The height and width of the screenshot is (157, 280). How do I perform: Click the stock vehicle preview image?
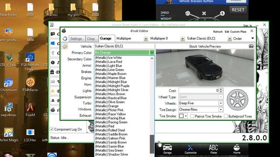pyautogui.click(x=205, y=68)
